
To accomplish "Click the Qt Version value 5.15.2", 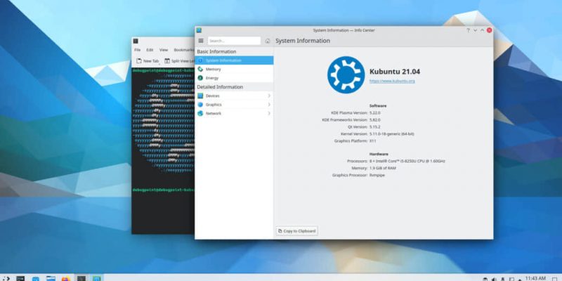I will [x=375, y=127].
